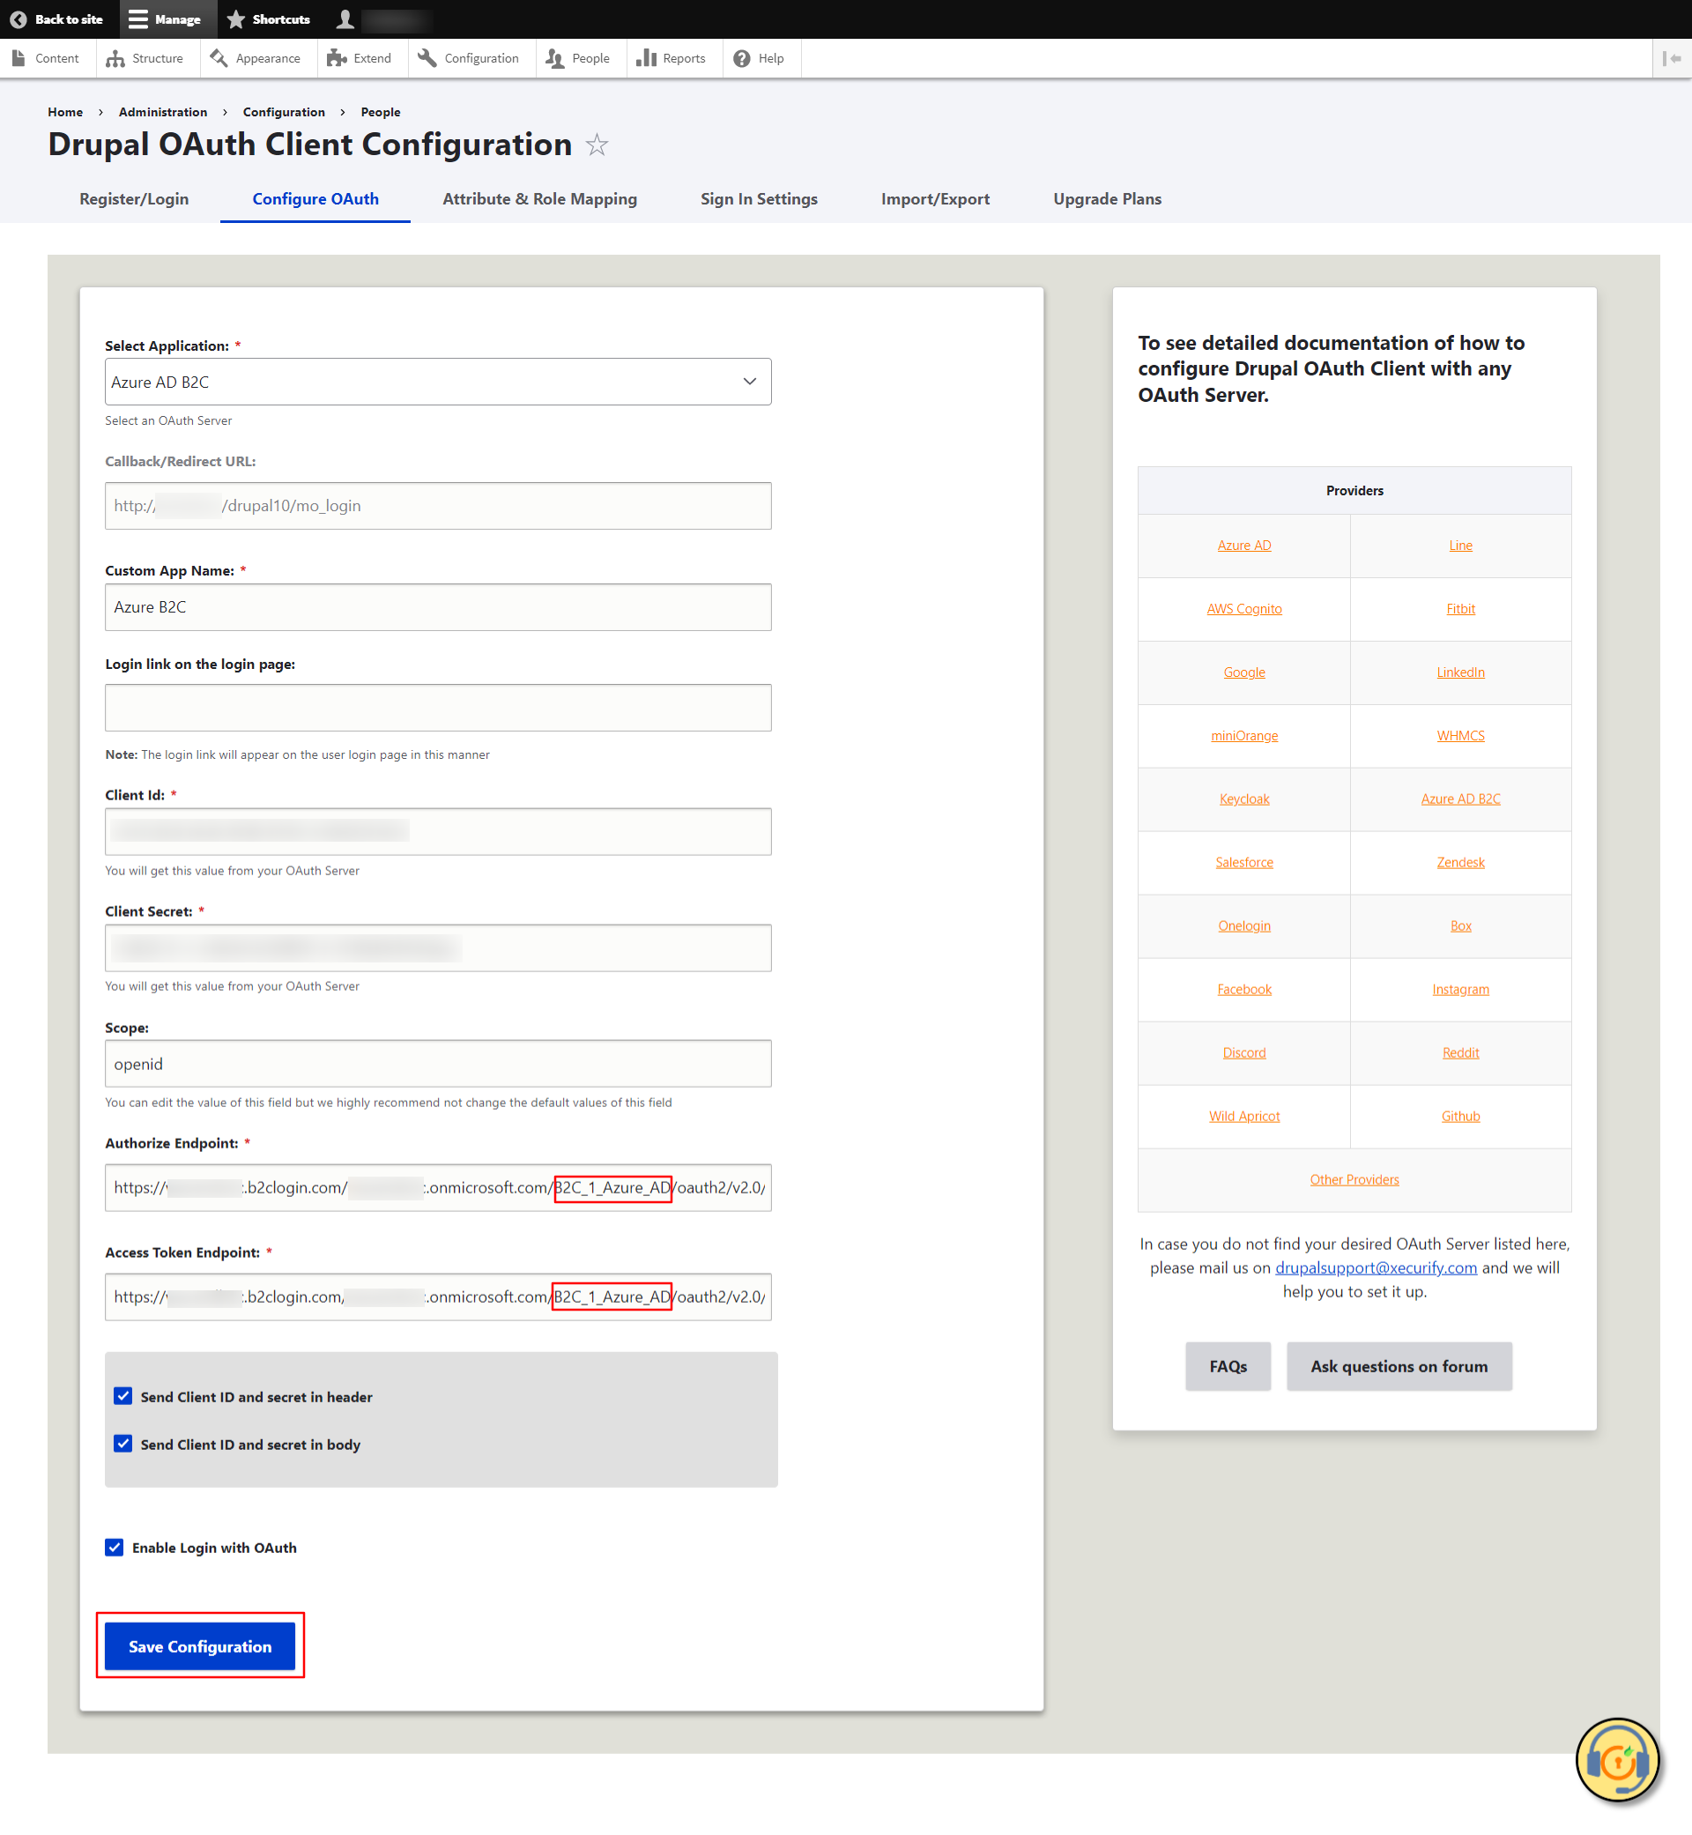This screenshot has height=1835, width=1692.
Task: Click Save Configuration button
Action: click(201, 1646)
